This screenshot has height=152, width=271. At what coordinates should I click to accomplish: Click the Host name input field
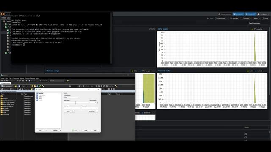pyautogui.click(x=76, y=103)
